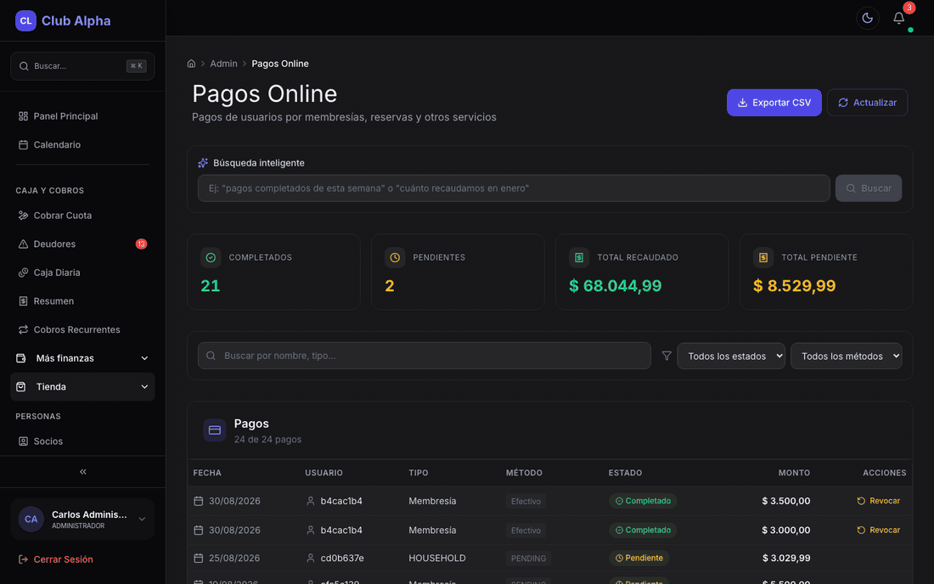Open Resumen in sidebar

pyautogui.click(x=82, y=301)
